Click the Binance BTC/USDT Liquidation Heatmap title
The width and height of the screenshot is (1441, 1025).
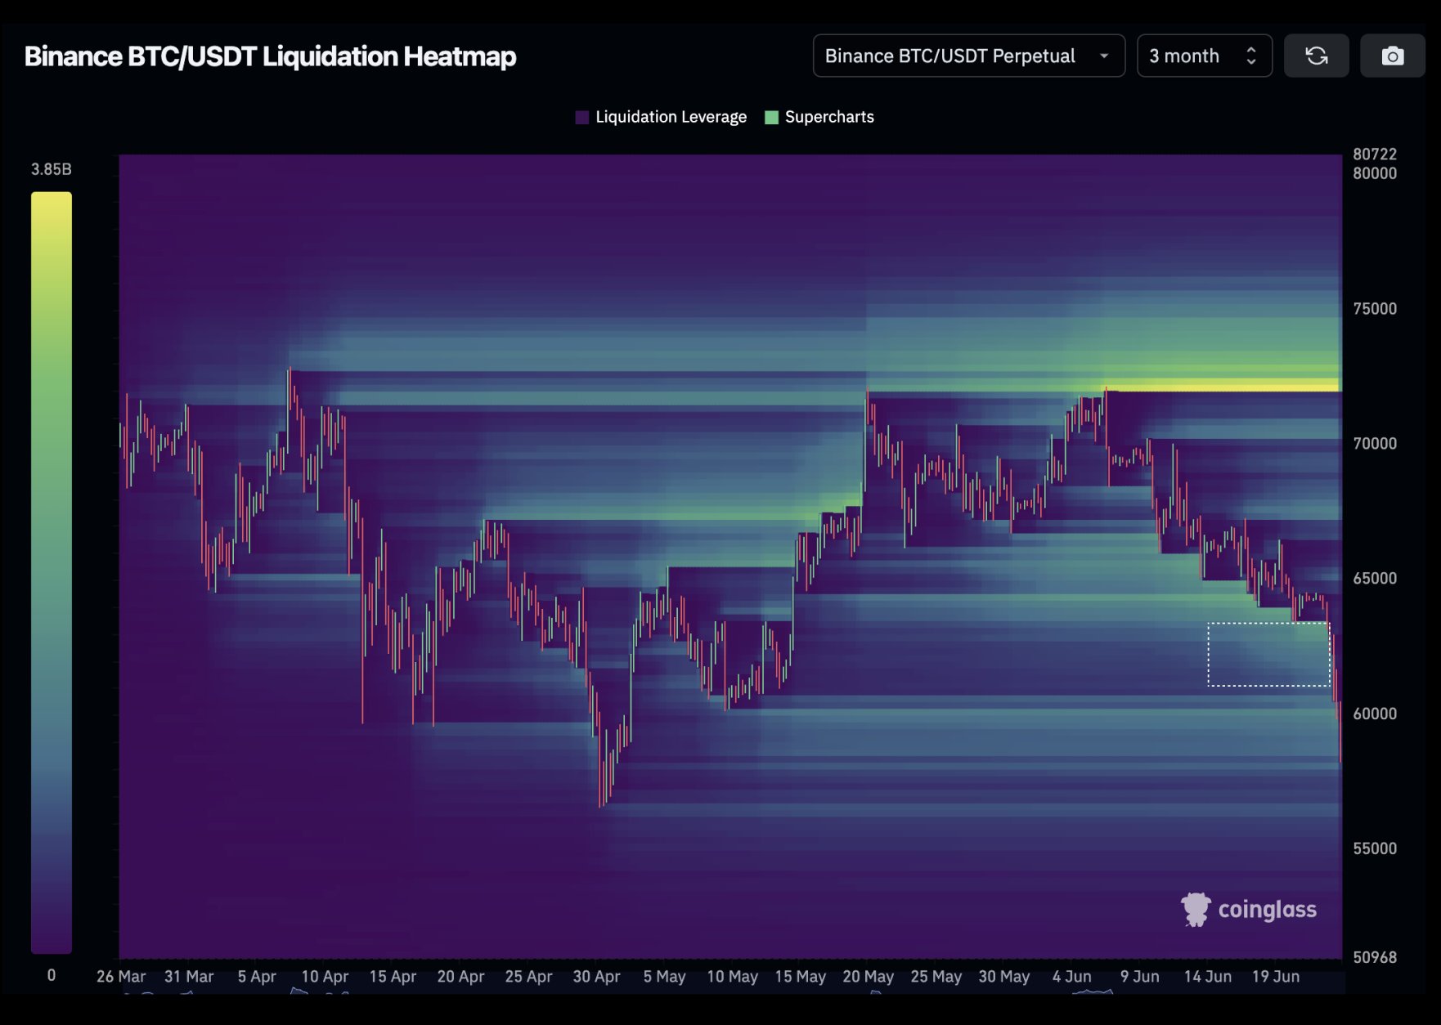[x=270, y=56]
